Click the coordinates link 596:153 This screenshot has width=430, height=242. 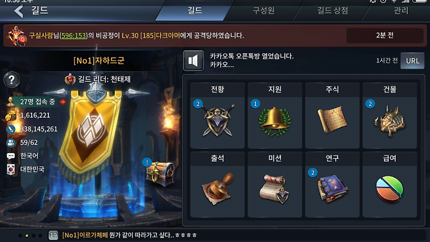[x=73, y=35]
